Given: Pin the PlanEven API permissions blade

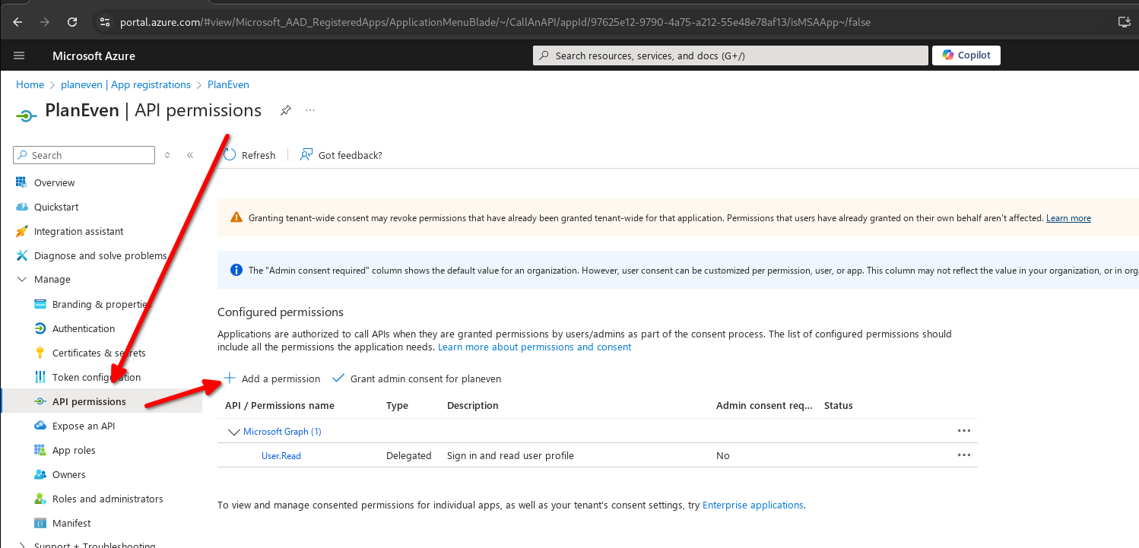Looking at the screenshot, I should [x=285, y=110].
